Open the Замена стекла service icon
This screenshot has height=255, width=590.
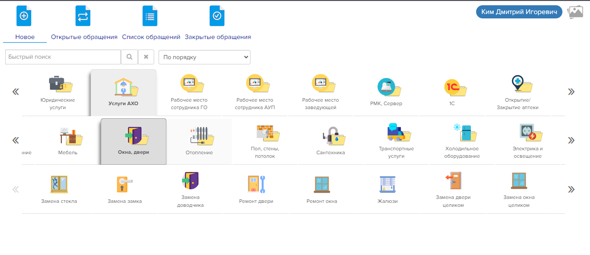click(x=59, y=185)
